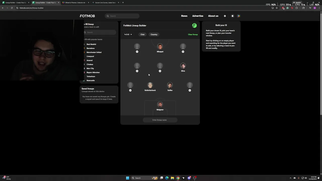322x181 pixels.
Task: Click the Enter lineup name field
Action: coord(160,120)
